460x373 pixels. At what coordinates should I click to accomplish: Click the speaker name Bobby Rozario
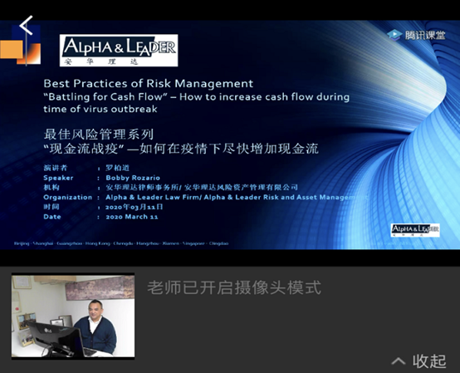(133, 178)
